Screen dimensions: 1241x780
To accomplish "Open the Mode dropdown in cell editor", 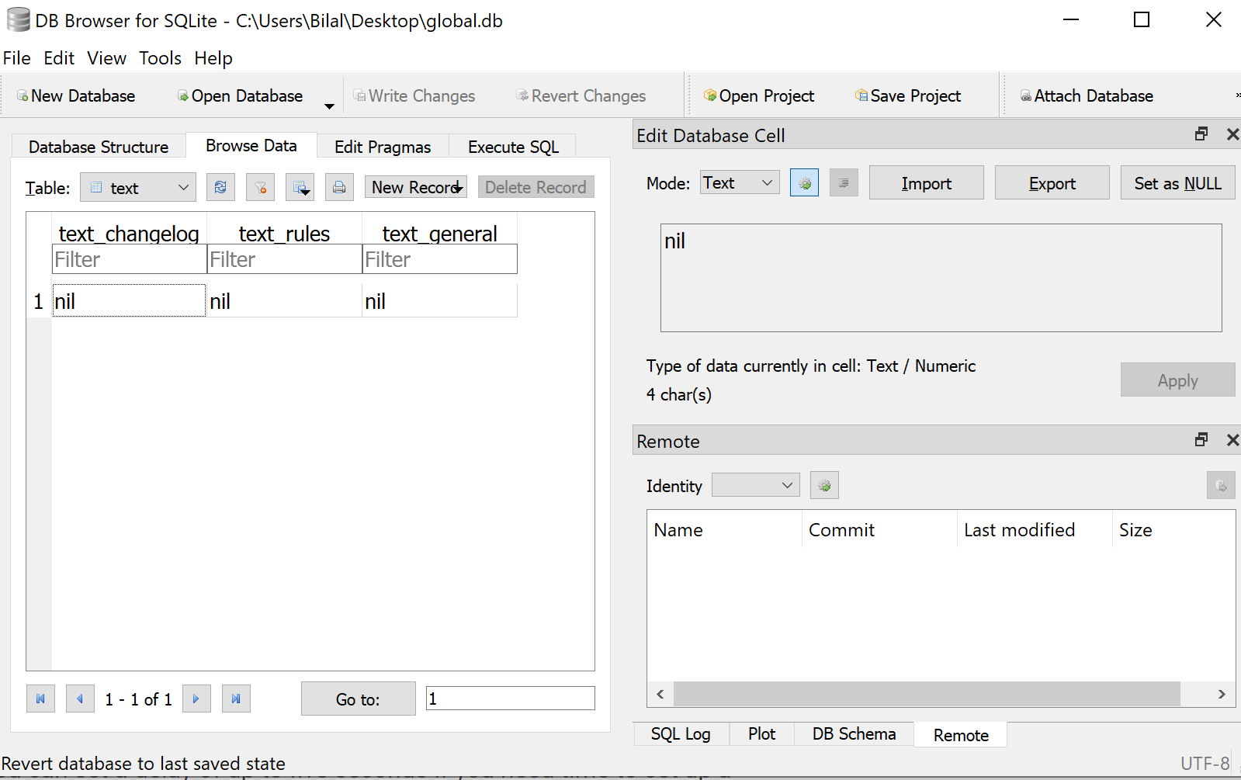I will (x=740, y=182).
